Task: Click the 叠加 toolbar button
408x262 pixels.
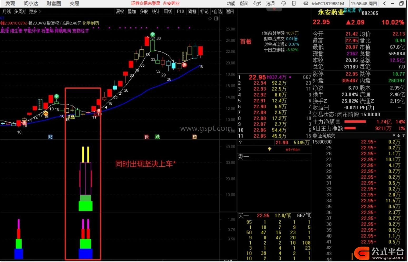Action: point(132,11)
